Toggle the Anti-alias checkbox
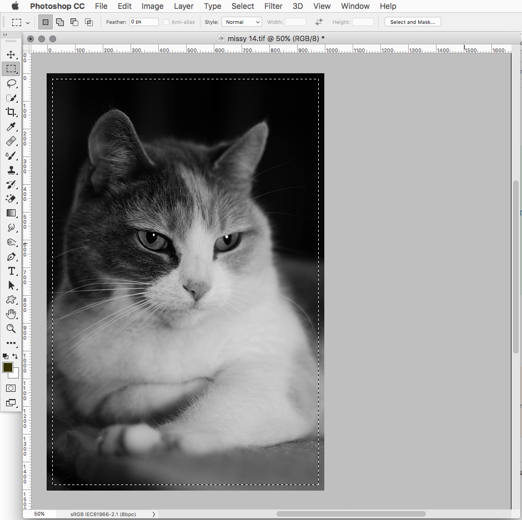The width and height of the screenshot is (522, 520). (166, 22)
